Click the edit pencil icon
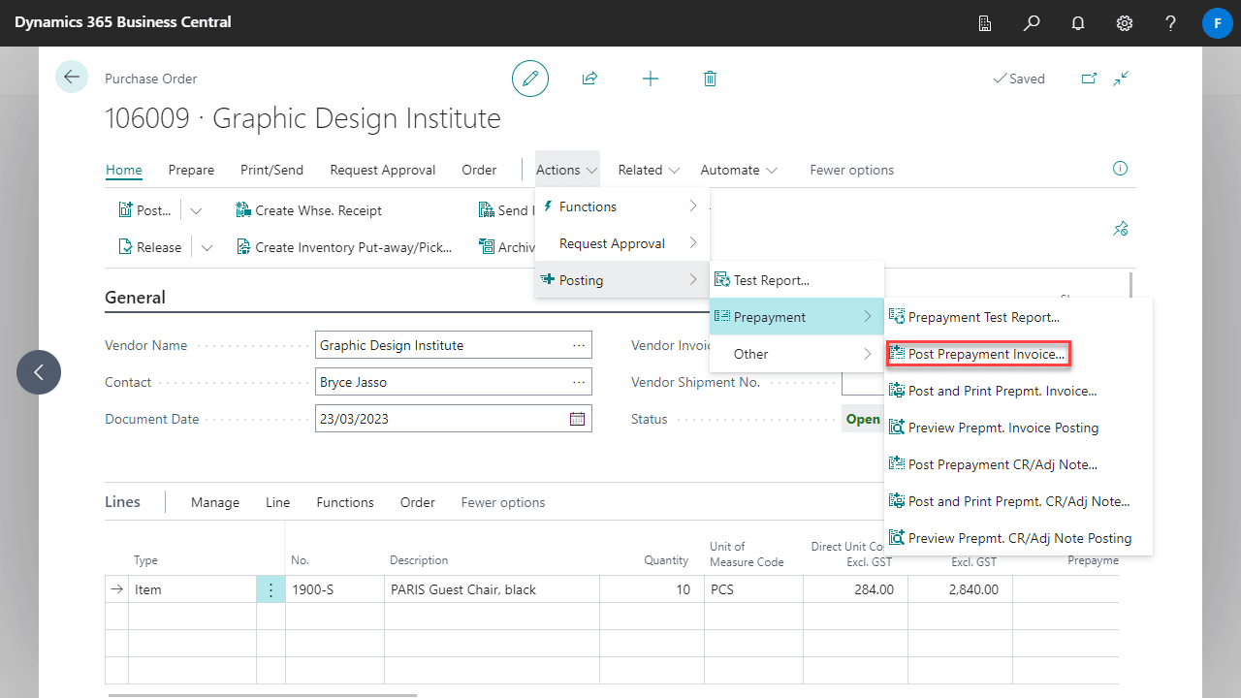The image size is (1241, 698). point(530,79)
